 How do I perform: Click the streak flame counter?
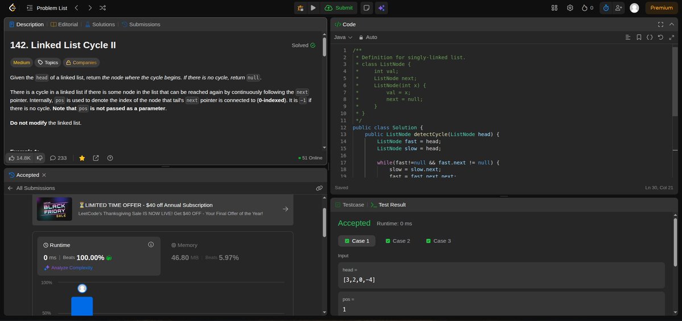click(x=587, y=8)
